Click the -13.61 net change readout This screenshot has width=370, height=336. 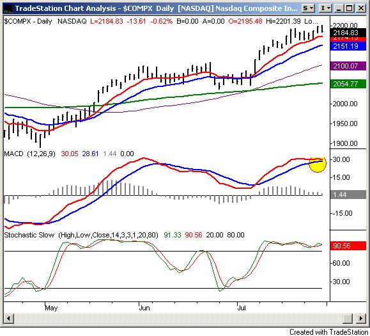(136, 21)
